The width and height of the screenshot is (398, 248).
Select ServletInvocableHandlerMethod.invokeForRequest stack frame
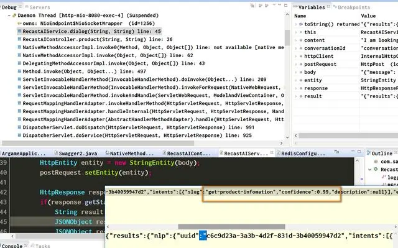pyautogui.click(x=152, y=88)
